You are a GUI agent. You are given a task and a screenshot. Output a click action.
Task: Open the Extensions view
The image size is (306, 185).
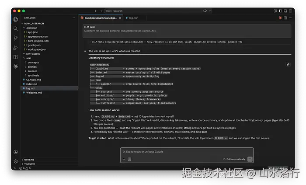click(x=16, y=57)
